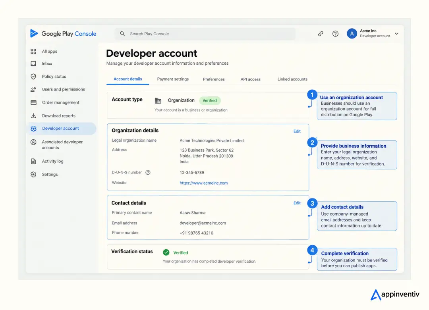Viewport: 429px width, 310px height.
Task: Click the Email address label
Action: (x=124, y=223)
